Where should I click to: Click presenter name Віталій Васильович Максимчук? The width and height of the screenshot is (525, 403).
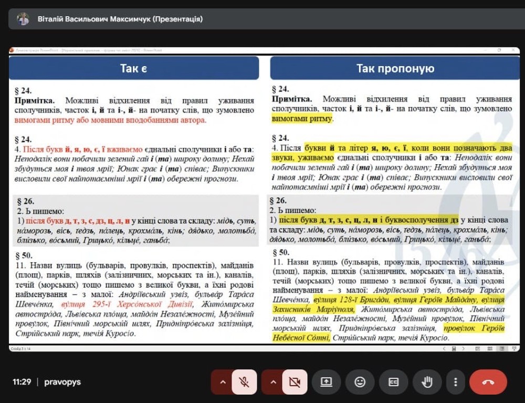tap(120, 19)
